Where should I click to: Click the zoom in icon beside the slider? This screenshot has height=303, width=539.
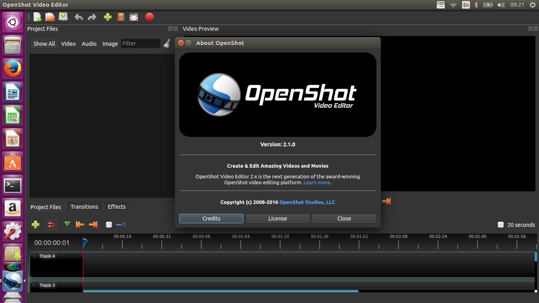[x=109, y=224]
